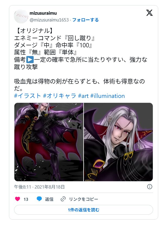This screenshot has width=165, height=225.
Task: Click the blue reply bubble icon
Action: point(39,199)
